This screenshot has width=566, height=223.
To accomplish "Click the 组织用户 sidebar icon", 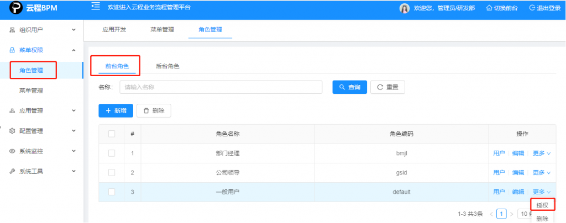I will click(x=12, y=30).
